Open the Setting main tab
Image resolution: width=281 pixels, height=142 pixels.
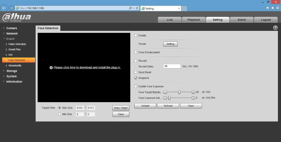pos(217,20)
